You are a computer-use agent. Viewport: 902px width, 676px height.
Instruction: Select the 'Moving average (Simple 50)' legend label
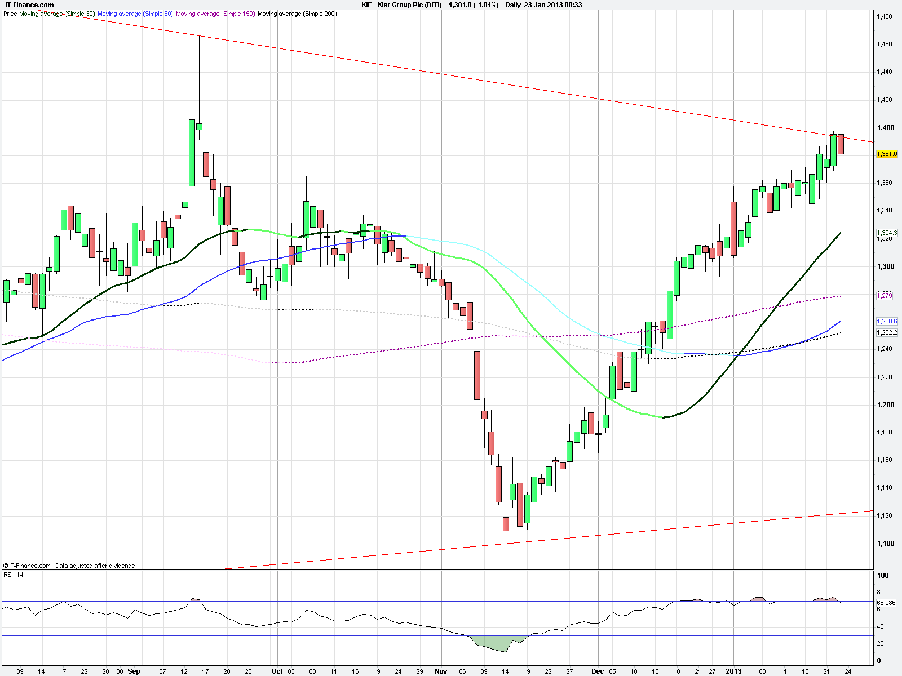tap(135, 14)
